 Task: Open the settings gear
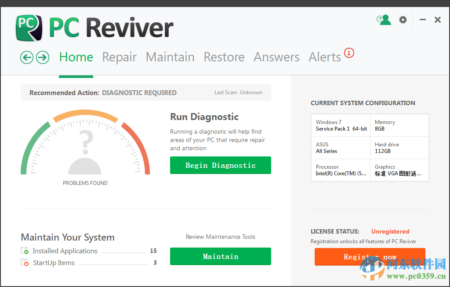point(403,20)
